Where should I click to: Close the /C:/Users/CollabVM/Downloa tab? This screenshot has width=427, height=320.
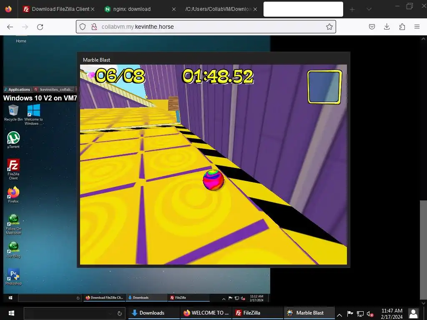pyautogui.click(x=255, y=9)
